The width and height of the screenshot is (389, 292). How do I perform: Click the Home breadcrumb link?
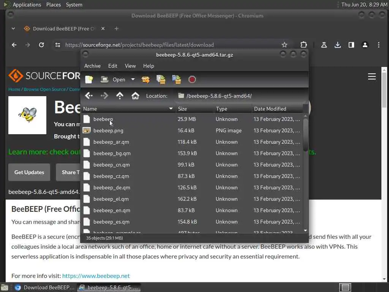tap(14, 89)
